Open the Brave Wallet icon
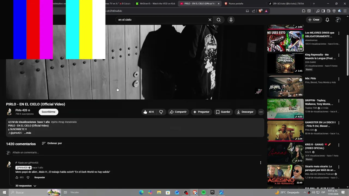The image size is (349, 196). pos(329,11)
